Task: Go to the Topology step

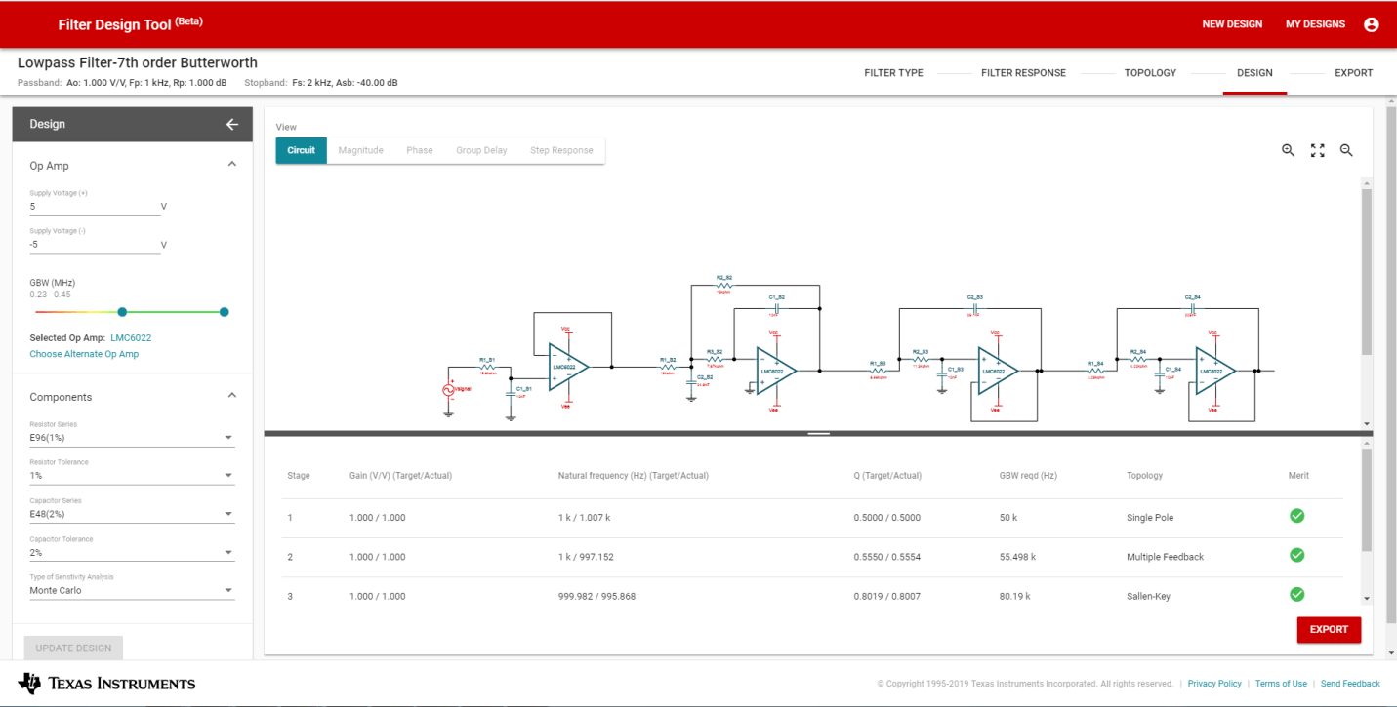Action: 1150,73
